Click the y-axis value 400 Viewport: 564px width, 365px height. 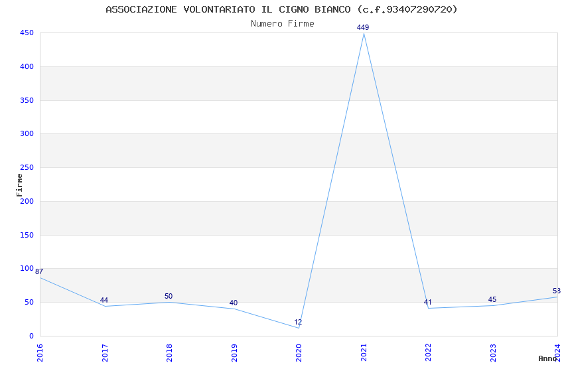click(x=27, y=66)
